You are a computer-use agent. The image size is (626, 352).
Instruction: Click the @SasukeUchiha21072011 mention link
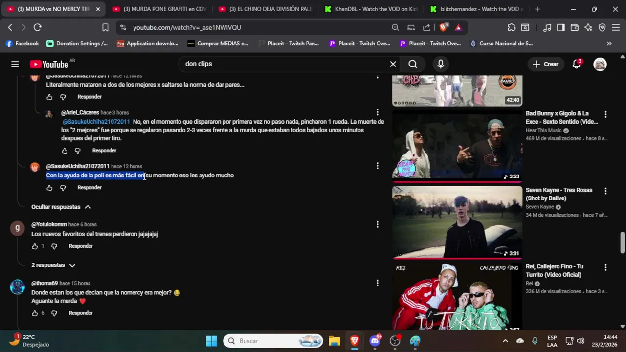coord(96,122)
